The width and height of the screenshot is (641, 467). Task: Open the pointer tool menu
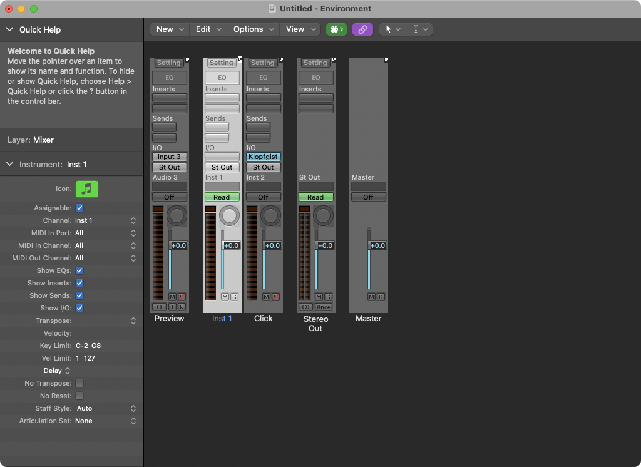coord(392,29)
